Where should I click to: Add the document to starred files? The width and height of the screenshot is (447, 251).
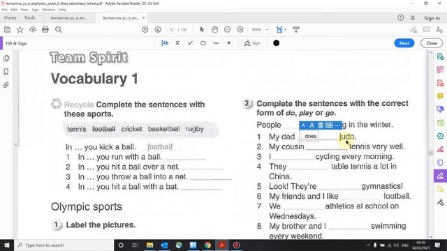[20, 29]
